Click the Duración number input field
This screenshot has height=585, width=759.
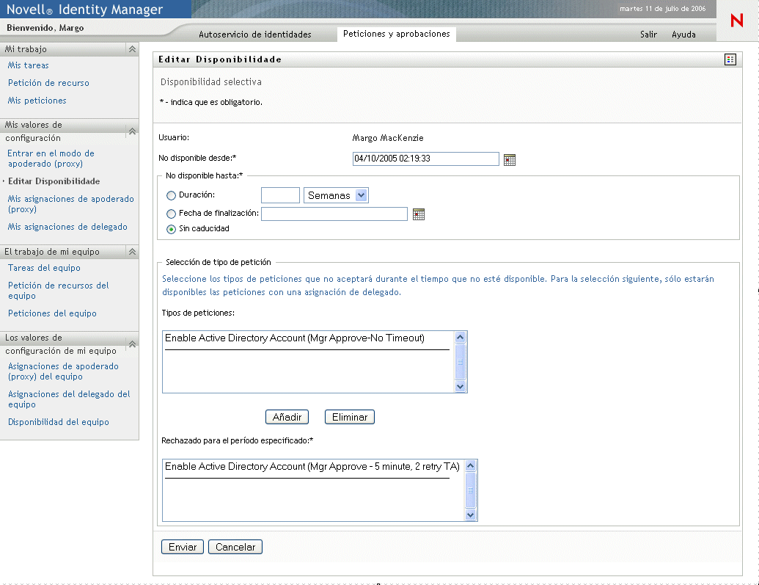coord(280,195)
